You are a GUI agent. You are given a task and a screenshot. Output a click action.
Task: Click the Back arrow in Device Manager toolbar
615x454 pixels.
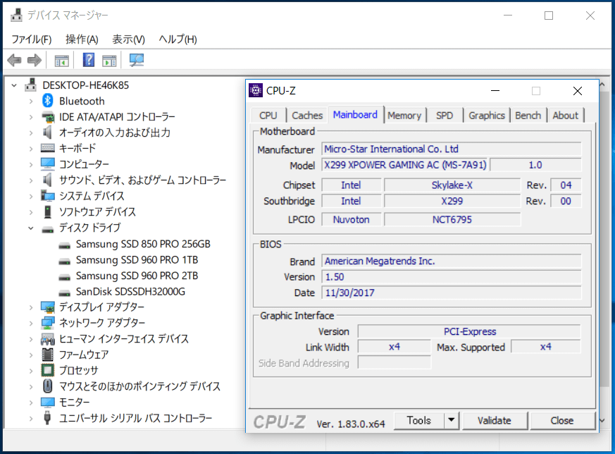click(x=15, y=61)
